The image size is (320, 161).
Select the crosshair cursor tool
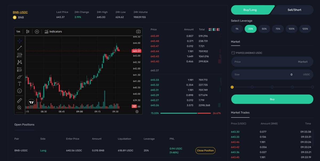19,41
